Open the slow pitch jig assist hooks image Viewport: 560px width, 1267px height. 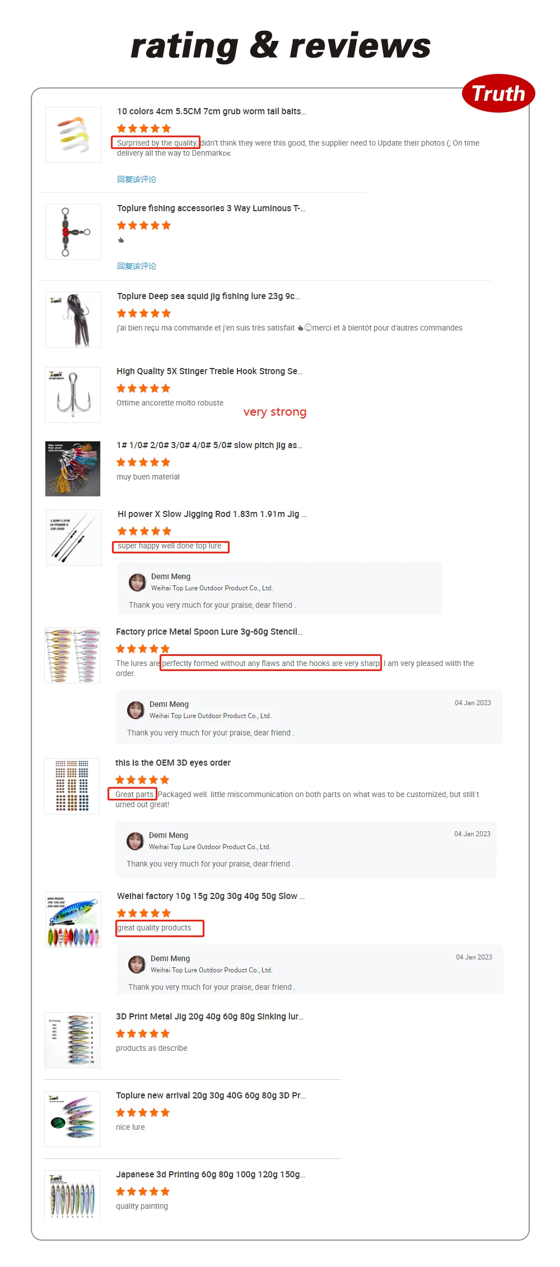tap(73, 469)
